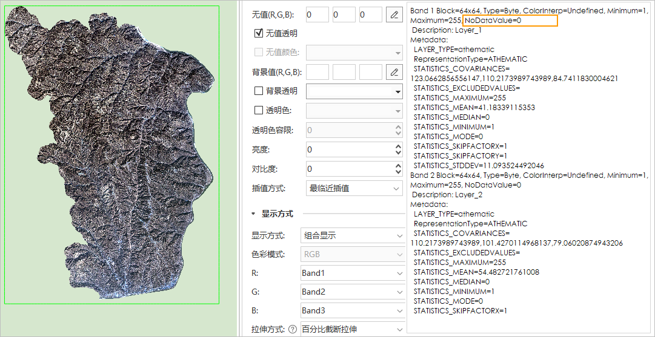The width and height of the screenshot is (655, 337).
Task: Open the B channel Band3 dropdown
Action: 352,311
